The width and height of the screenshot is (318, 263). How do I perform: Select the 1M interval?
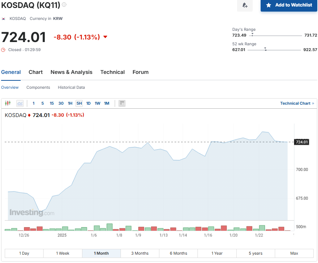pos(107,103)
